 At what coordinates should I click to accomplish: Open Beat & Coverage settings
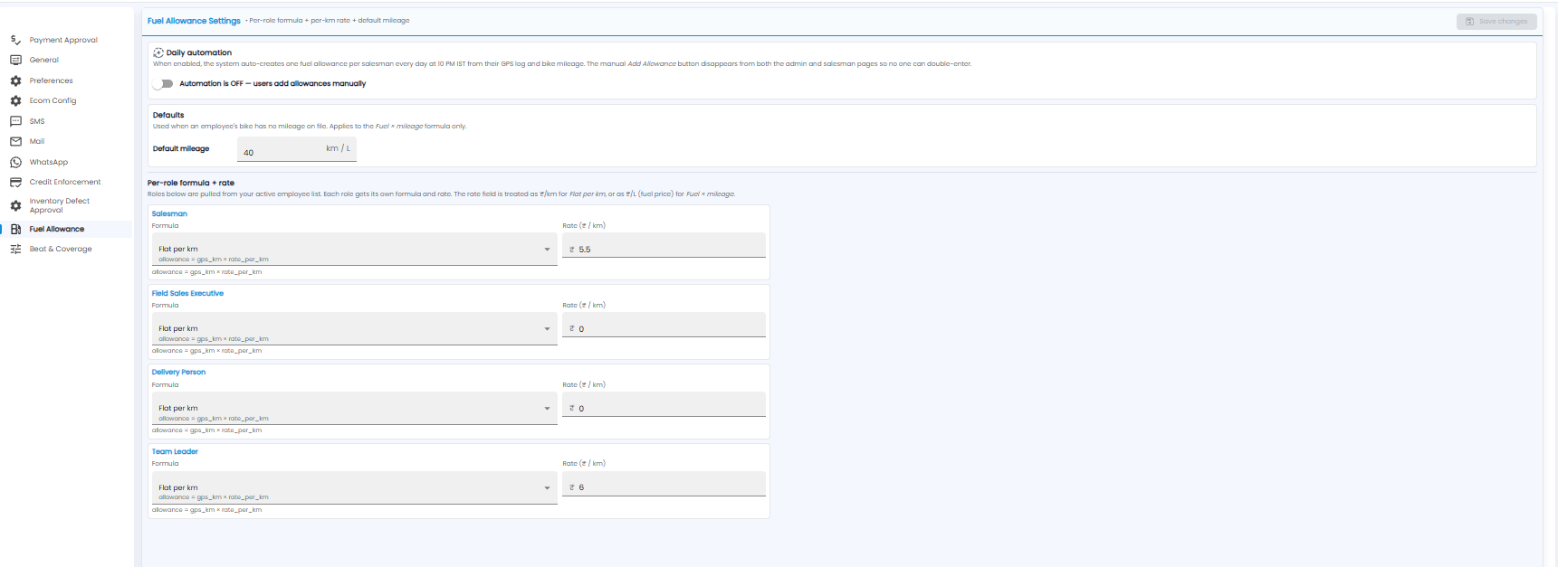point(61,249)
